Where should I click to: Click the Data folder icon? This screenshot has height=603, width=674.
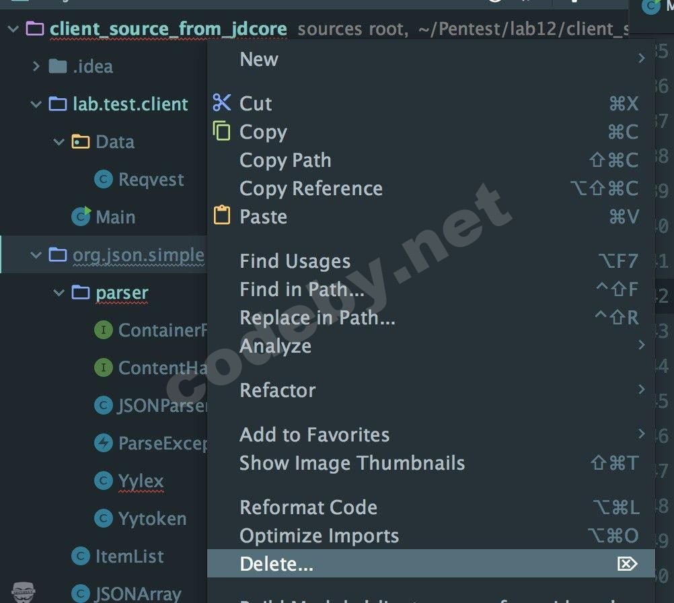(80, 141)
